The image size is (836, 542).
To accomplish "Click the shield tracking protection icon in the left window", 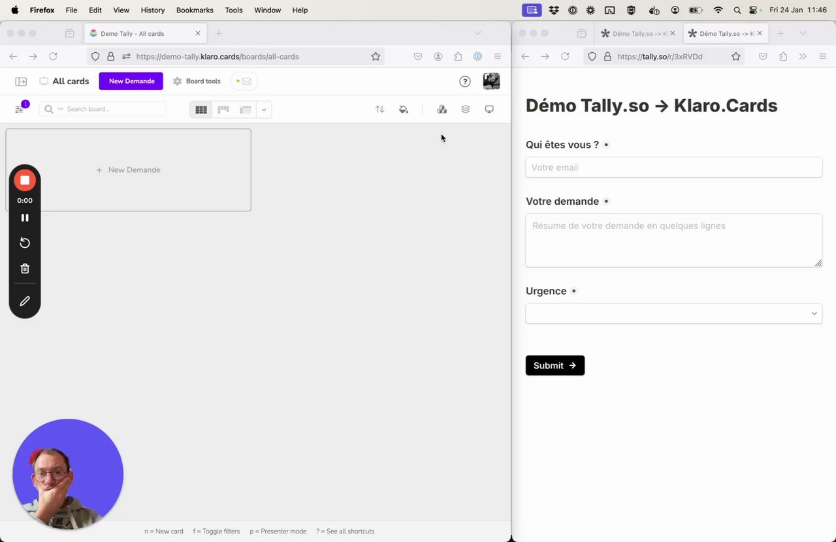I will [95, 57].
